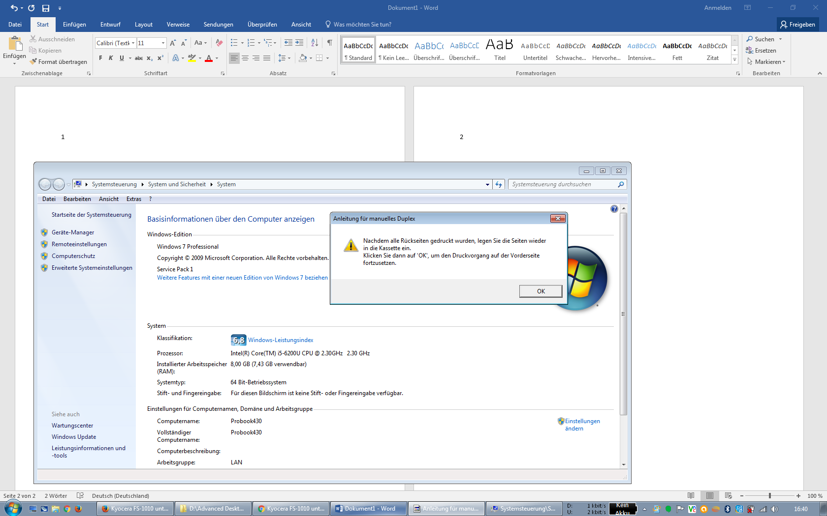The width and height of the screenshot is (827, 516).
Task: Click the redo/repeat icon in quick access toolbar
Action: tap(31, 8)
